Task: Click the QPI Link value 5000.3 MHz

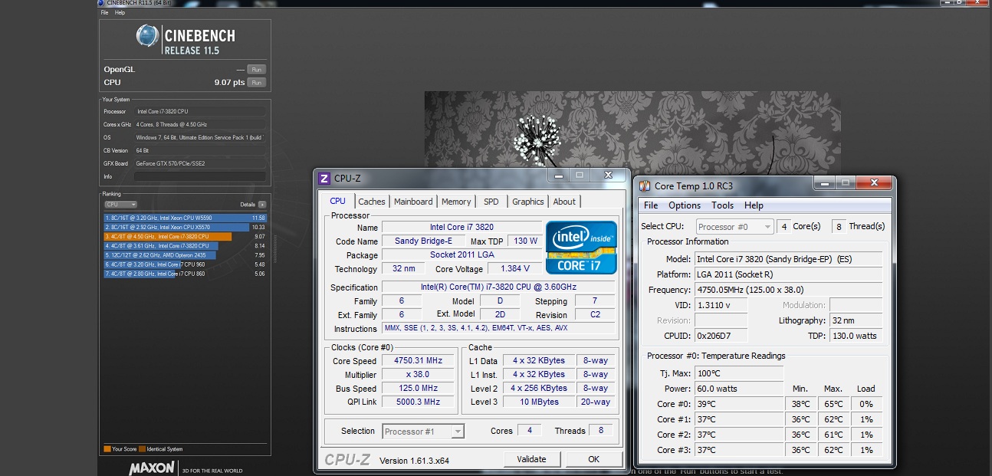Action: pos(418,402)
